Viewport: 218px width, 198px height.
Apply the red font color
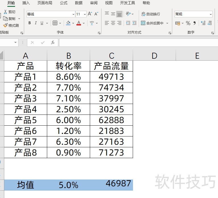pos(79,23)
